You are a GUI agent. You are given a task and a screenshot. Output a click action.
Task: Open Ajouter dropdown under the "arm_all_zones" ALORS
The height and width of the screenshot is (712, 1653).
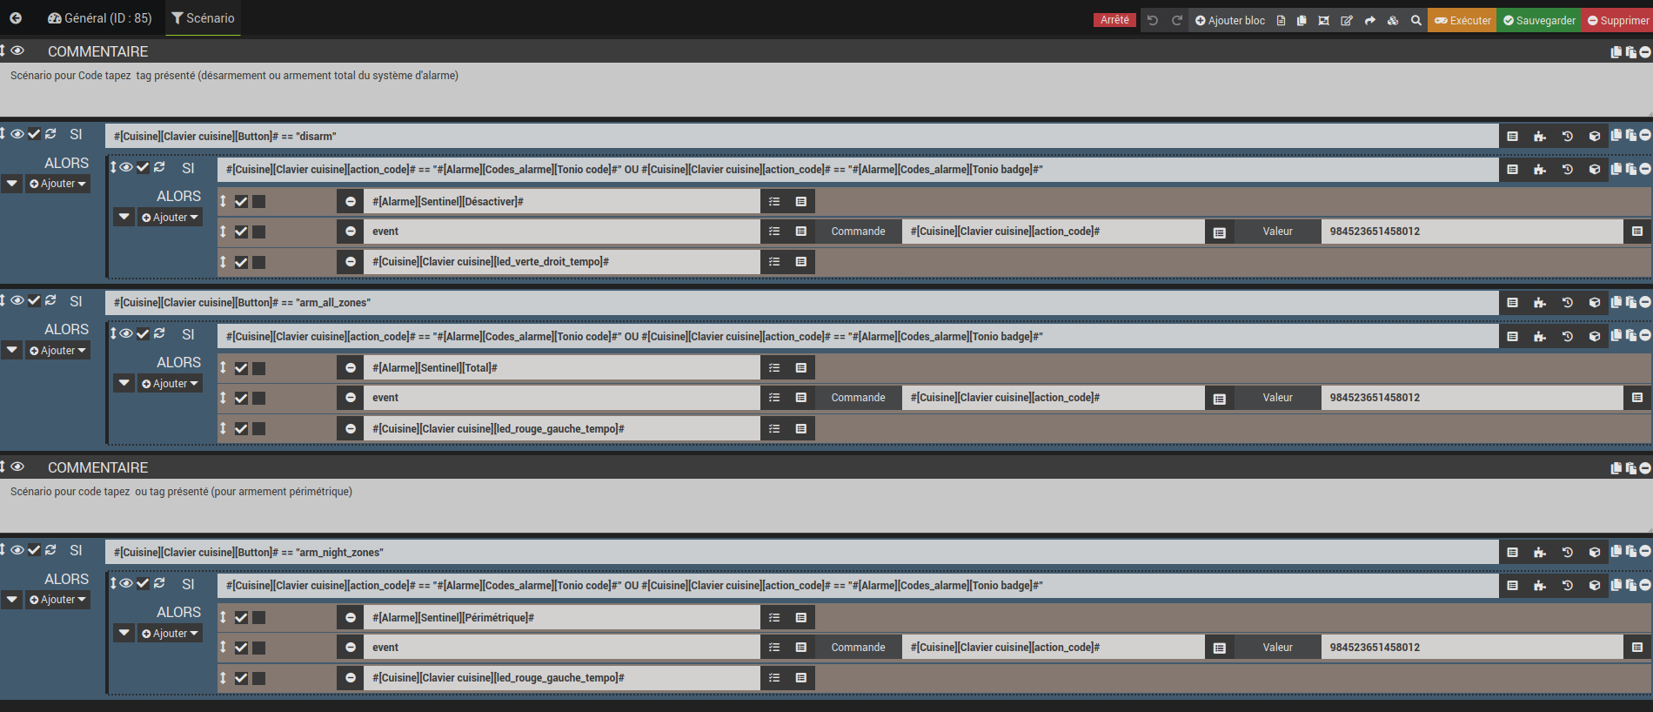(57, 351)
